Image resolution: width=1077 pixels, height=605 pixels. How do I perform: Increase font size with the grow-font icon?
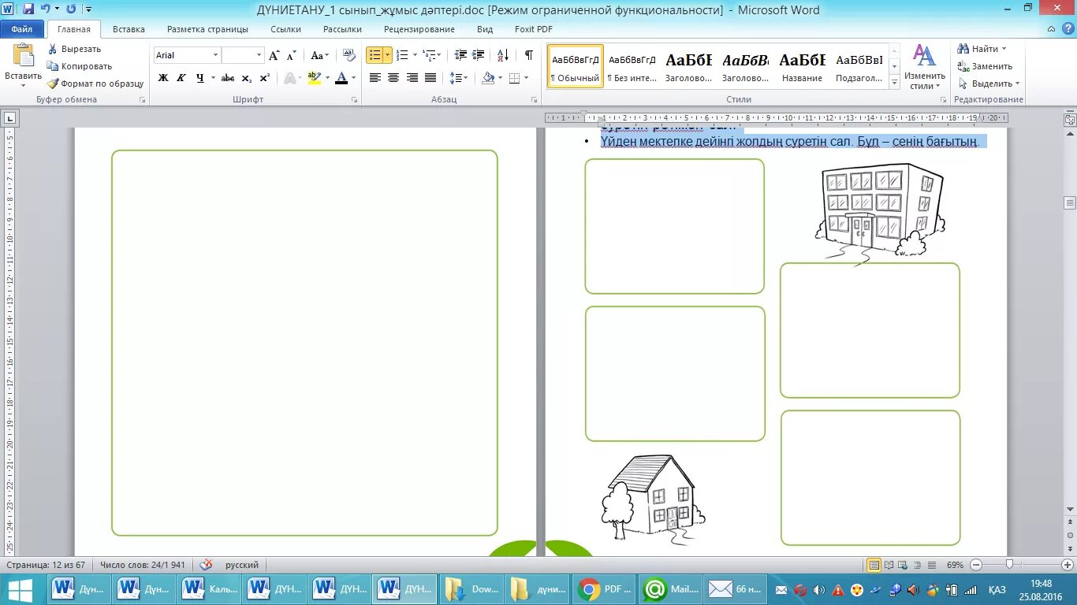[x=274, y=55]
